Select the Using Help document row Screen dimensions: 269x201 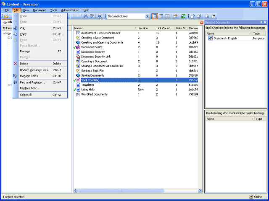pyautogui.click(x=135, y=90)
